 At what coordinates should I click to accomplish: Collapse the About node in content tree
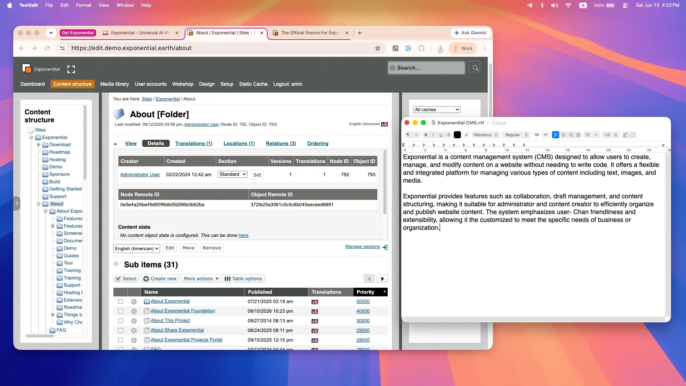tap(39, 204)
